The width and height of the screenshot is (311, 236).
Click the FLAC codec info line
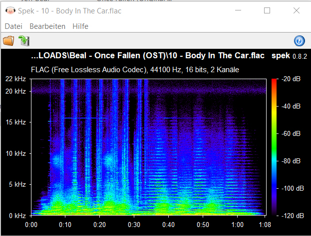(x=135, y=70)
